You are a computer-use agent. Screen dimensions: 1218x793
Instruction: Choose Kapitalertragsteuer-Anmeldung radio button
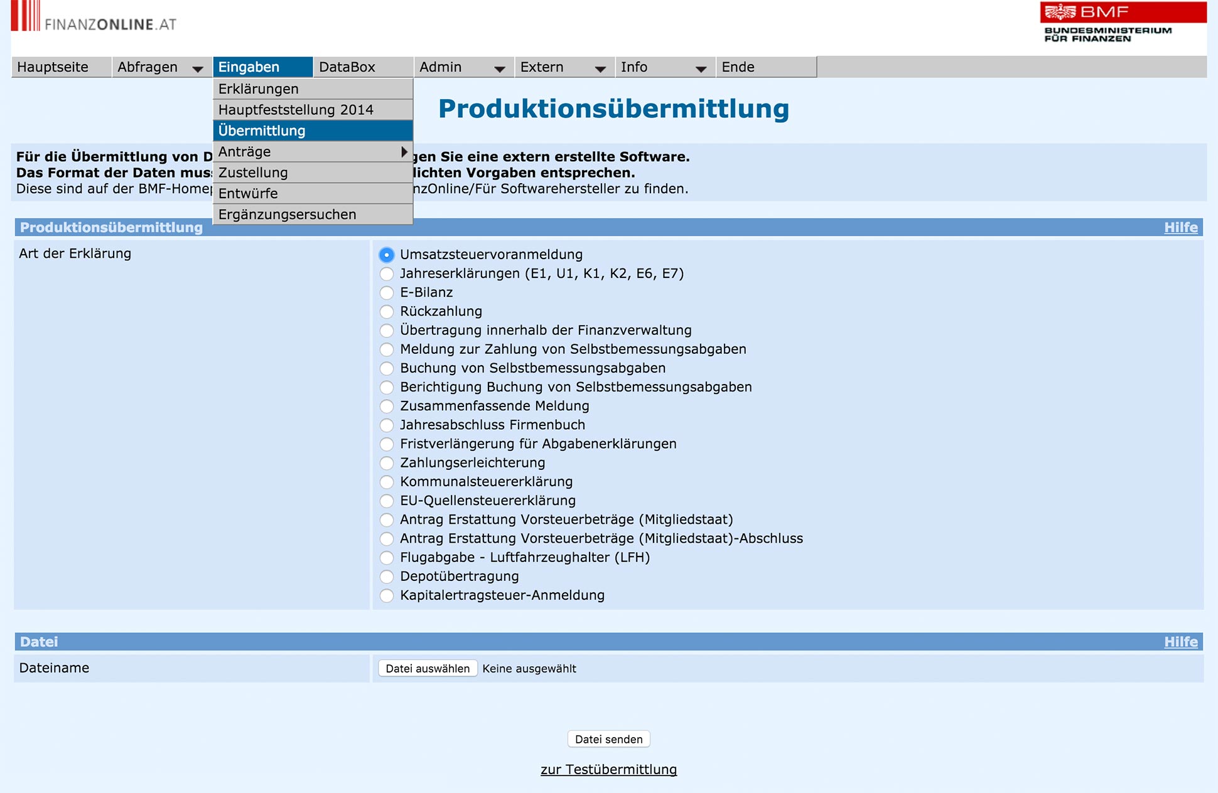click(x=387, y=595)
